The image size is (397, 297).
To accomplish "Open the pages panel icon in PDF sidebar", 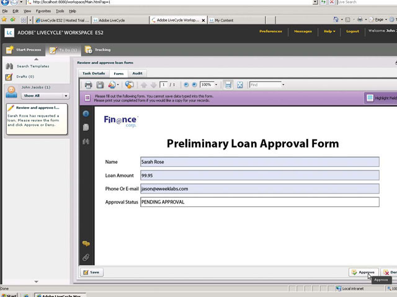I will pyautogui.click(x=86, y=127).
